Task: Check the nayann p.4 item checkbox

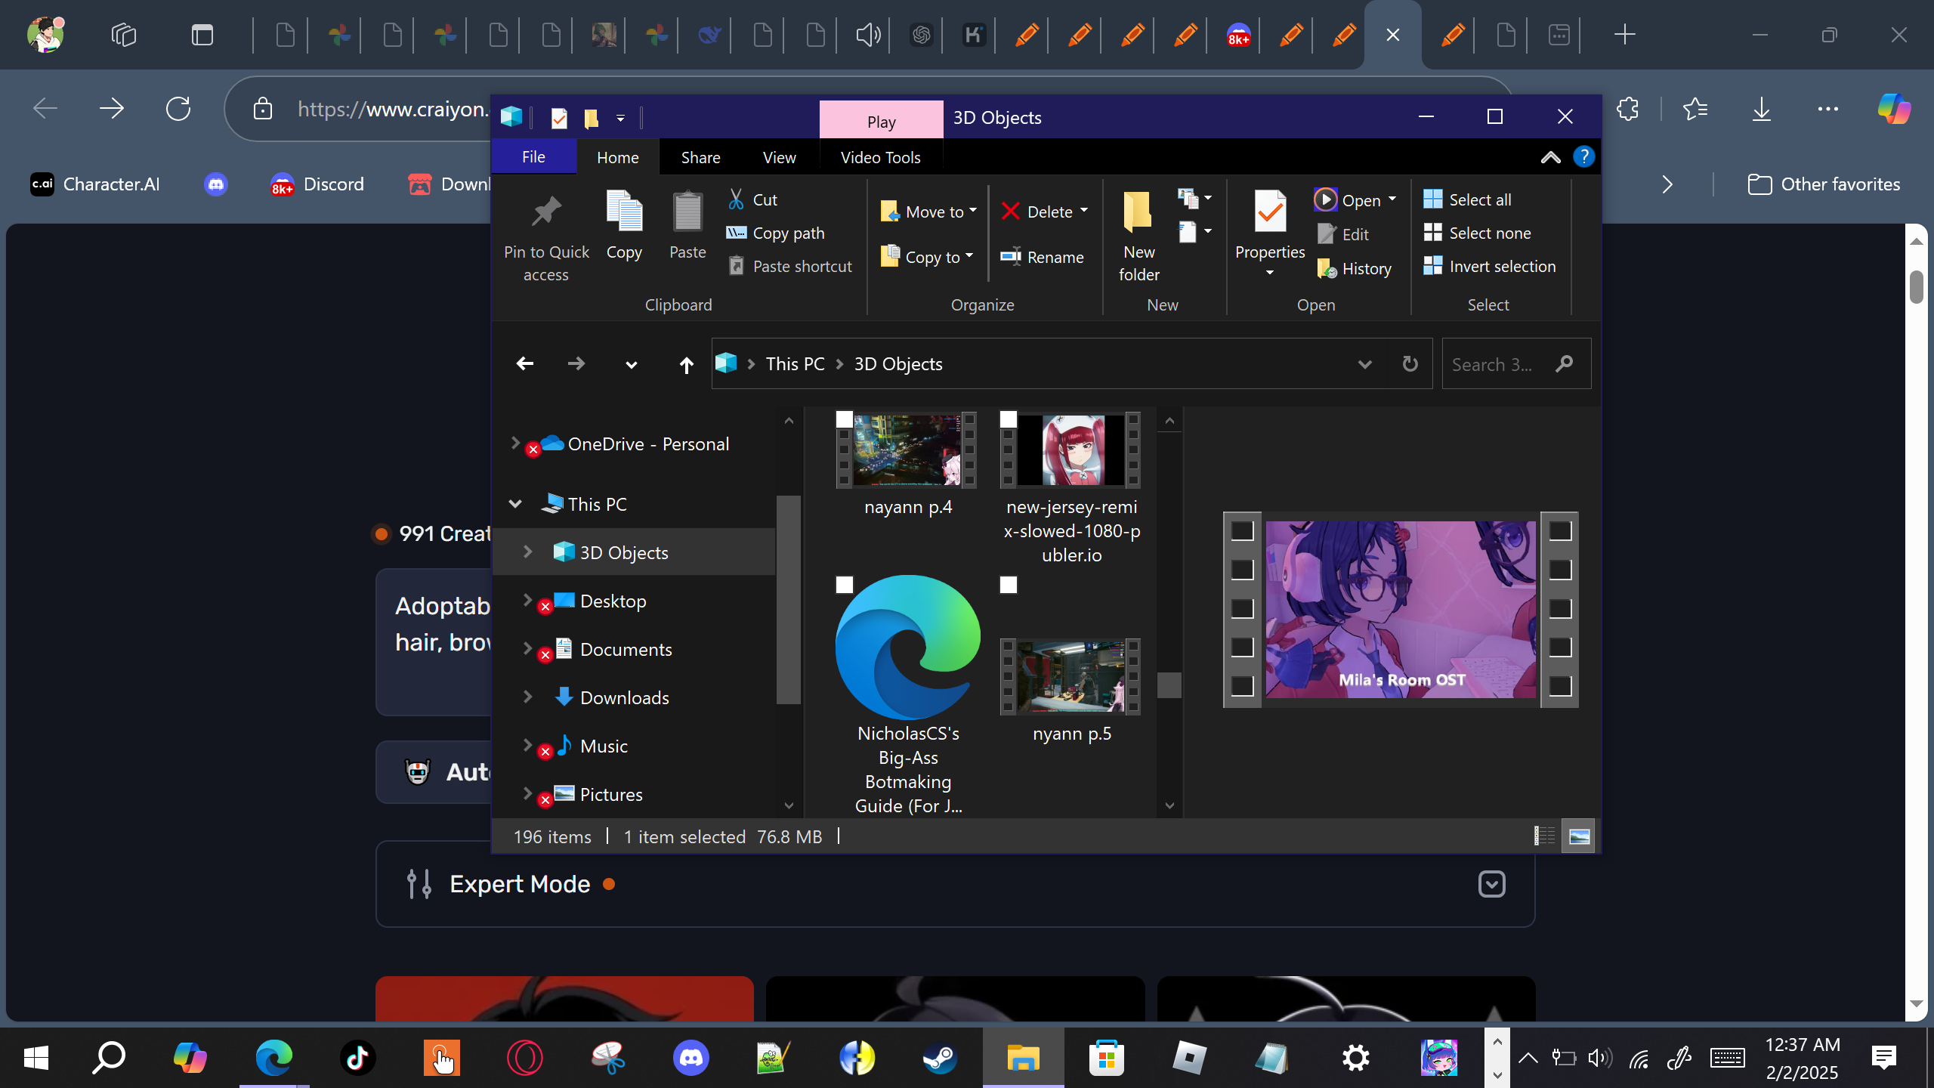Action: pyautogui.click(x=845, y=419)
